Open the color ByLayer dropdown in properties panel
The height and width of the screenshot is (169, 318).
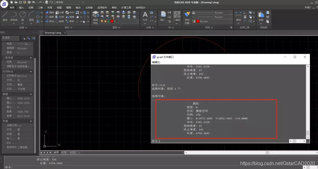(x=214, y=21)
